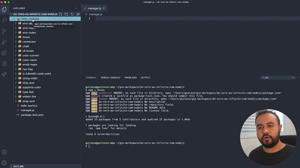Screen dimensions: 300x168
Task: Open the terminal shell selector dropdown
Action: click(278, 77)
